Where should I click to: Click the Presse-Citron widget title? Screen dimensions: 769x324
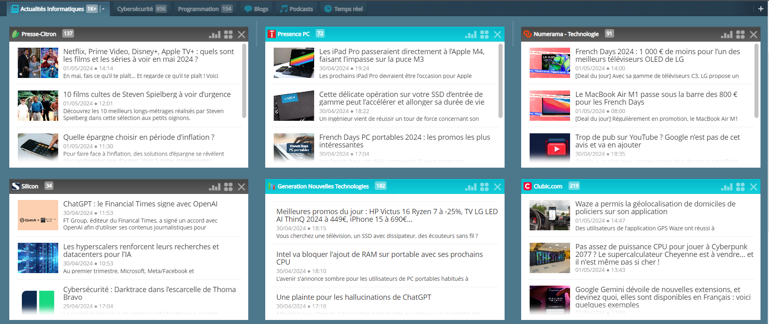[39, 34]
